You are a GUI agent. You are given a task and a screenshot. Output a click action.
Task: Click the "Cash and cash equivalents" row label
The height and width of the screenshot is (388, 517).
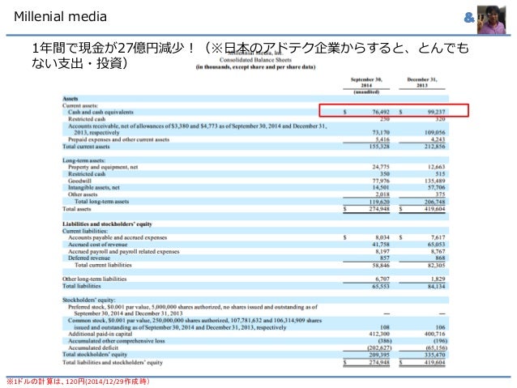point(100,112)
